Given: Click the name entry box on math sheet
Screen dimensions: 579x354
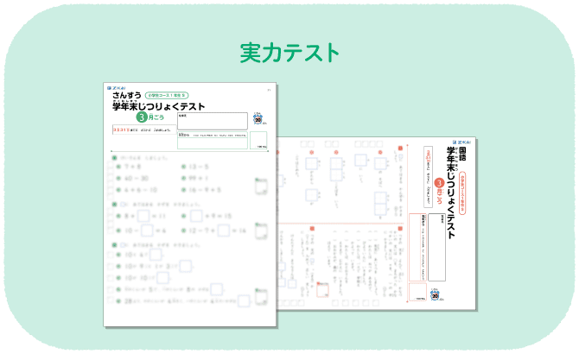Looking at the screenshot, I should pyautogui.click(x=212, y=121).
